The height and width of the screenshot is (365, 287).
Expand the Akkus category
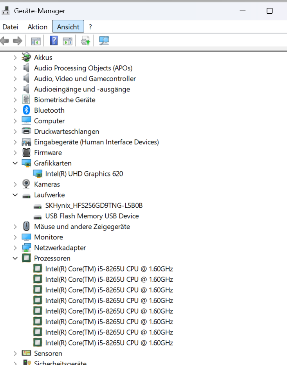[x=15, y=58]
